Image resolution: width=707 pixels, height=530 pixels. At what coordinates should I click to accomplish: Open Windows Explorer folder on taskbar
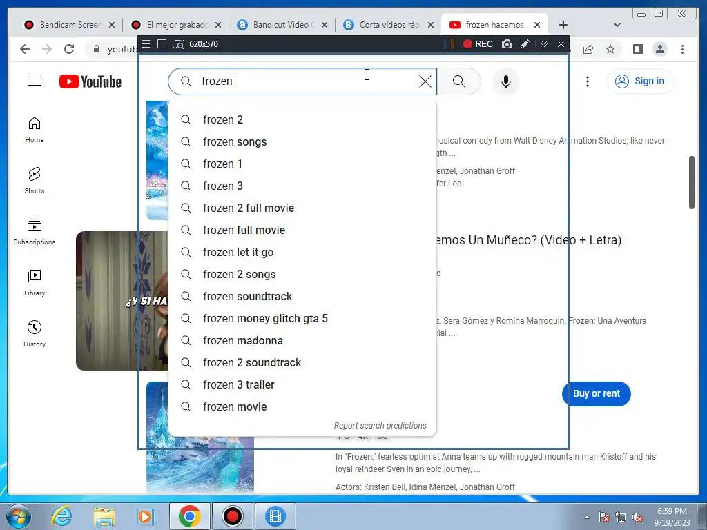point(104,516)
